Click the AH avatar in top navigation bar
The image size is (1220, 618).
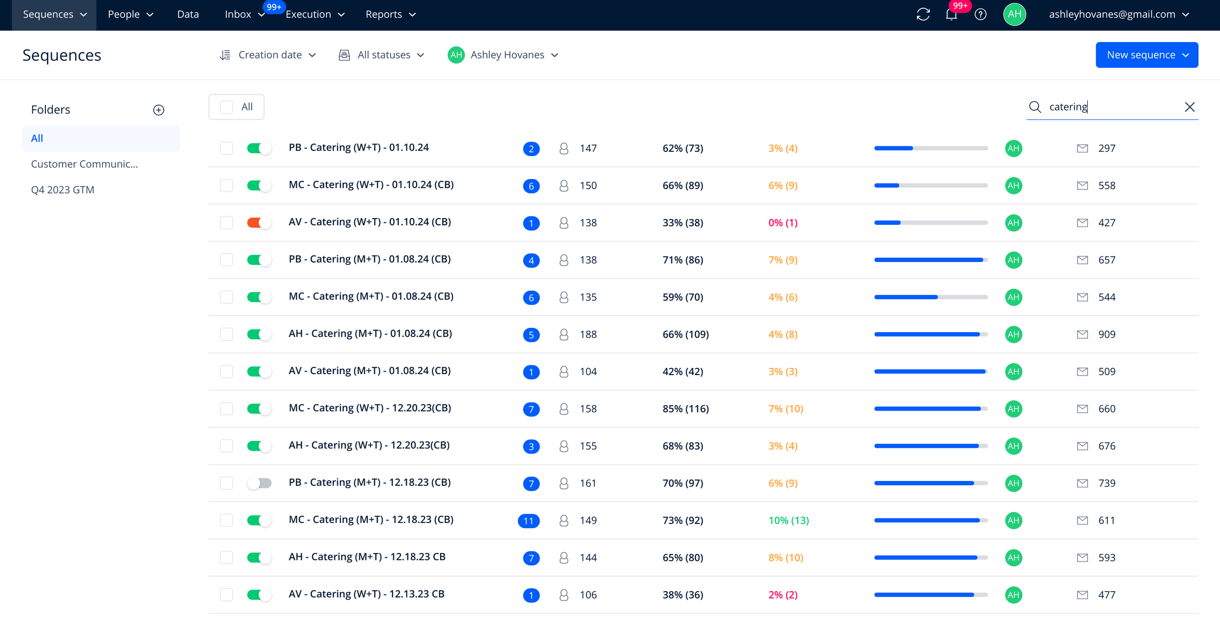(x=1015, y=14)
